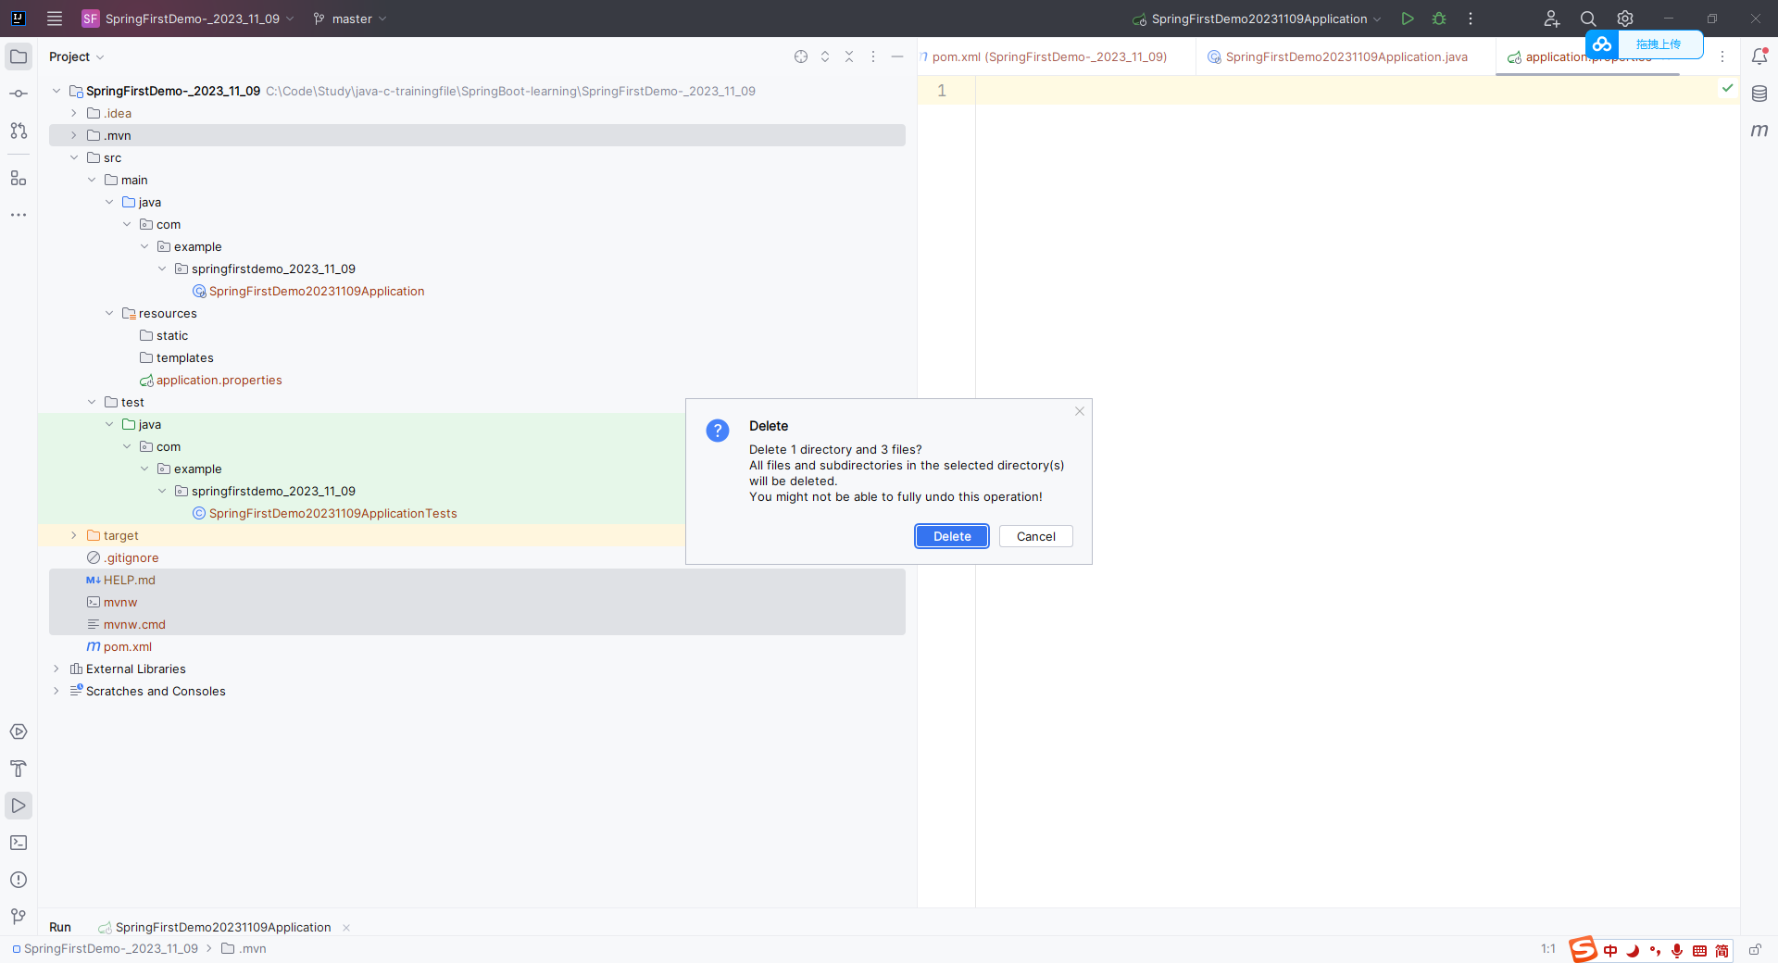Select opened file in Project view
Screen dimensions: 1778x963
click(801, 56)
